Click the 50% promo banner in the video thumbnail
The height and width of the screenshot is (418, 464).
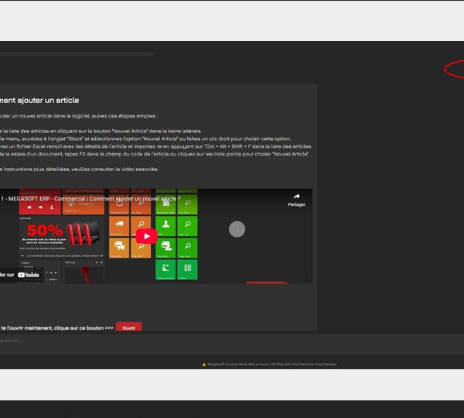pyautogui.click(x=62, y=235)
